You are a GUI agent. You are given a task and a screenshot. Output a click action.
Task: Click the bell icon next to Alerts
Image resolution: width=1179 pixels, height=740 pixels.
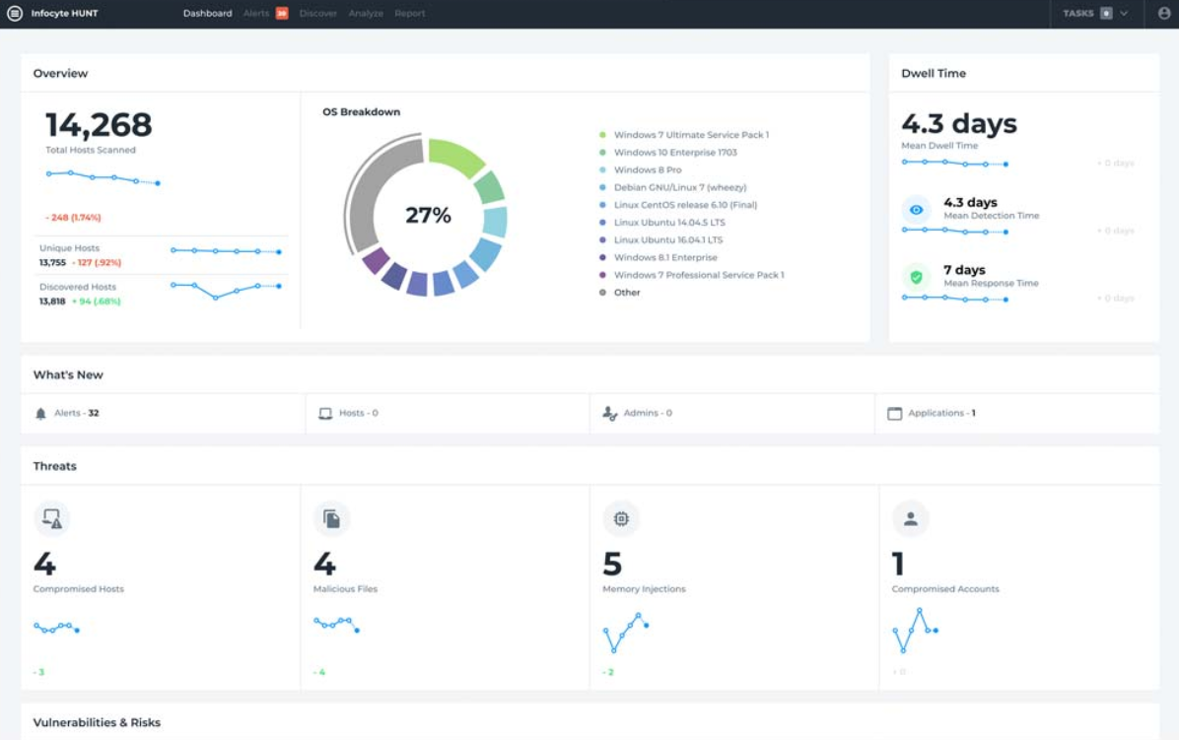tap(40, 414)
